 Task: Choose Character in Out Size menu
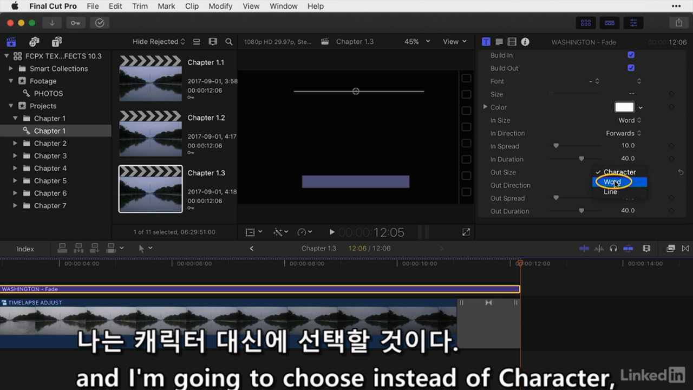[x=619, y=172]
